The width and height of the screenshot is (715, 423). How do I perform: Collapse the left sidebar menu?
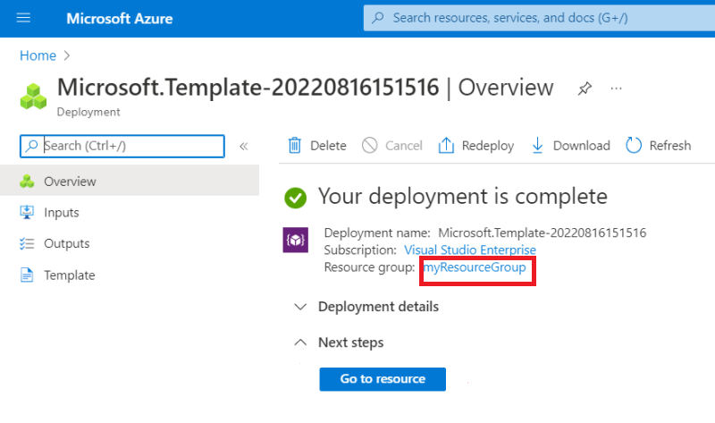[x=243, y=146]
